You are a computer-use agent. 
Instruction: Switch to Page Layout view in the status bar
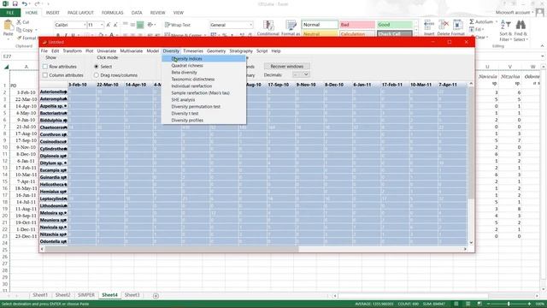468,304
